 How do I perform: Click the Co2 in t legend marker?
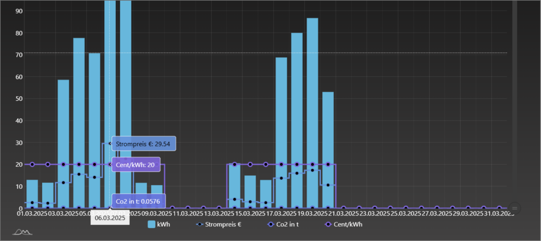point(270,224)
